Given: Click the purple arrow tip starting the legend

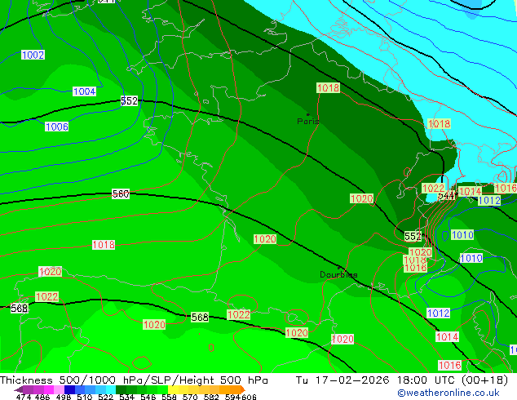Looking at the screenshot, I should coord(19,389).
